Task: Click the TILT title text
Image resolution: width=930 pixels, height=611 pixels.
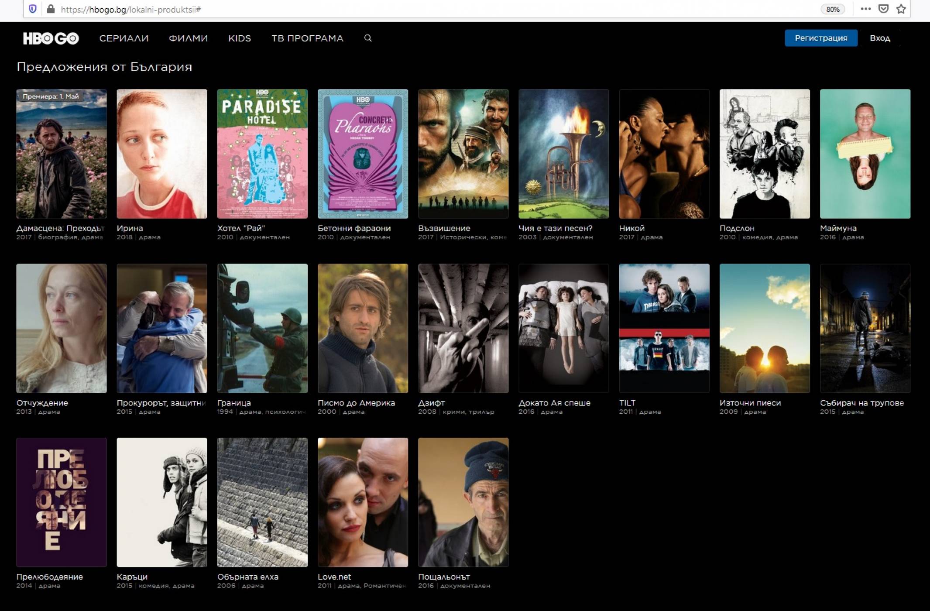Action: 627,403
